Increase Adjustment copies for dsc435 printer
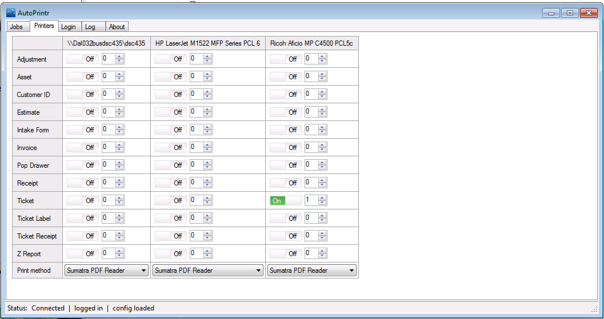This screenshot has width=604, height=319. pyautogui.click(x=119, y=56)
